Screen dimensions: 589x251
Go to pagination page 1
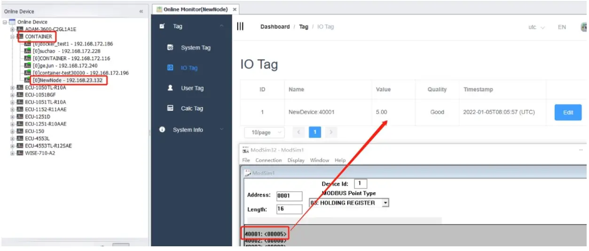click(314, 133)
